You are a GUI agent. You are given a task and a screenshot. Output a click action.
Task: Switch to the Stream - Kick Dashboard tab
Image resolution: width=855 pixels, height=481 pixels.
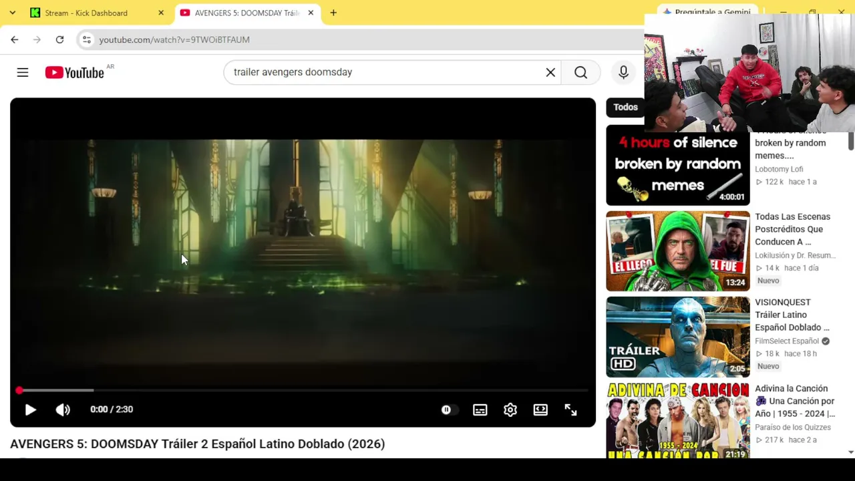[98, 13]
